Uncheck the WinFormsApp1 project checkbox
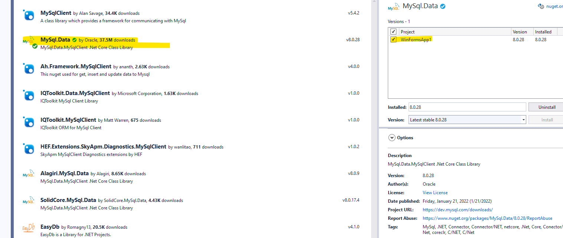 [393, 39]
